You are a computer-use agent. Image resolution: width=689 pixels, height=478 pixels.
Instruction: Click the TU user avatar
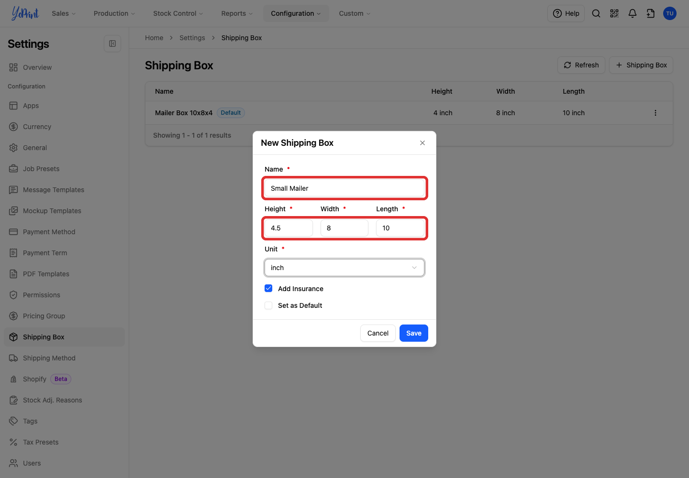click(670, 13)
